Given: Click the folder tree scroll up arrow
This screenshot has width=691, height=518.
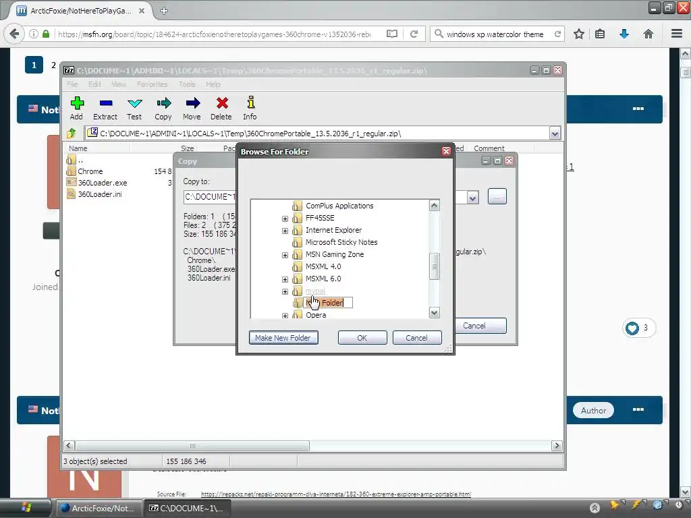Looking at the screenshot, I should pos(434,206).
